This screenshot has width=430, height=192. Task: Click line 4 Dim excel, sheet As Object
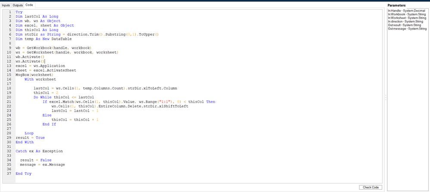[45, 25]
